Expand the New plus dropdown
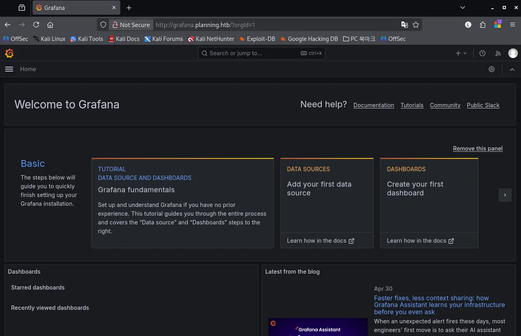Screen dimensions: 521x336 point(461,53)
